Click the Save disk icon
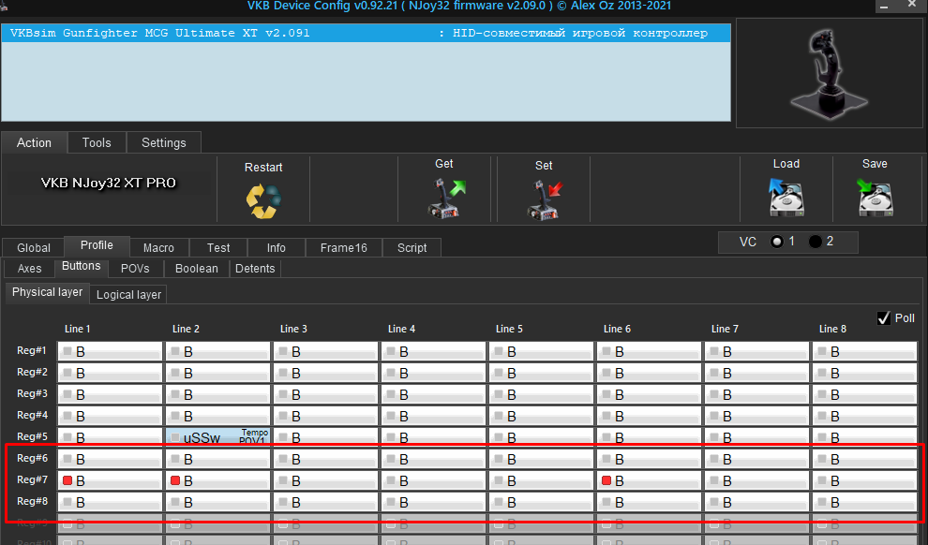Image resolution: width=928 pixels, height=545 pixels. (875, 198)
